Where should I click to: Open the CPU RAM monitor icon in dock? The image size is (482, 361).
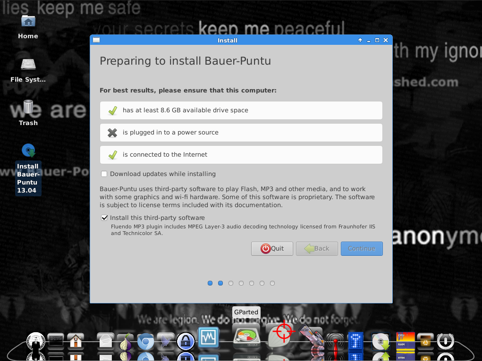pyautogui.click(x=405, y=341)
